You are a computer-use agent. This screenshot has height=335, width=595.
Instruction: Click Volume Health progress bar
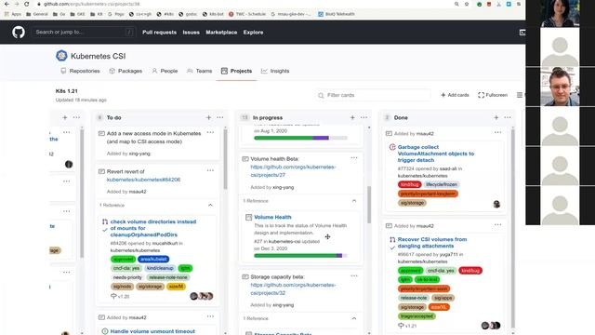tap(300, 256)
